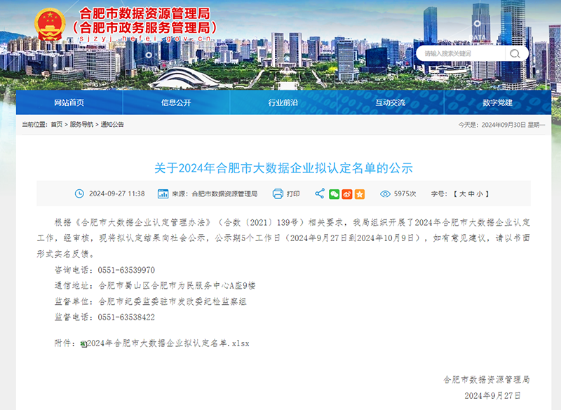This screenshot has width=561, height=410.
Task: Click 通知公告 breadcrumb link
Action: 112,125
